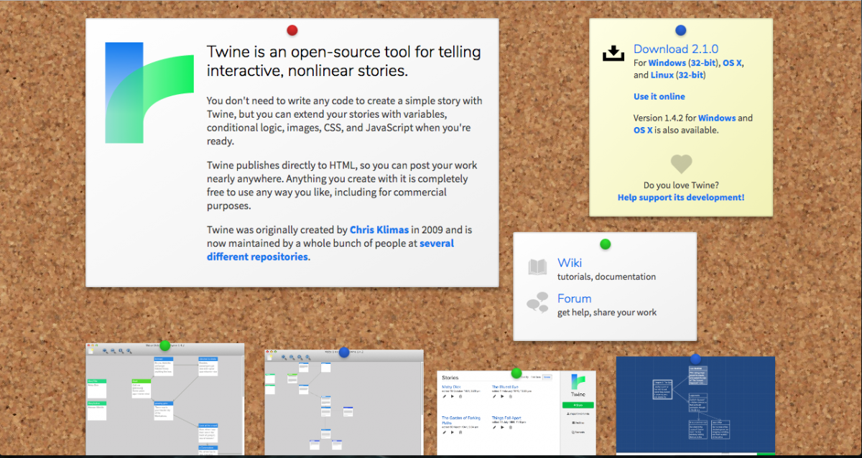
Task: Select a zoom magnifier icon in the Twine 1.4 toolbar
Action: (105, 350)
